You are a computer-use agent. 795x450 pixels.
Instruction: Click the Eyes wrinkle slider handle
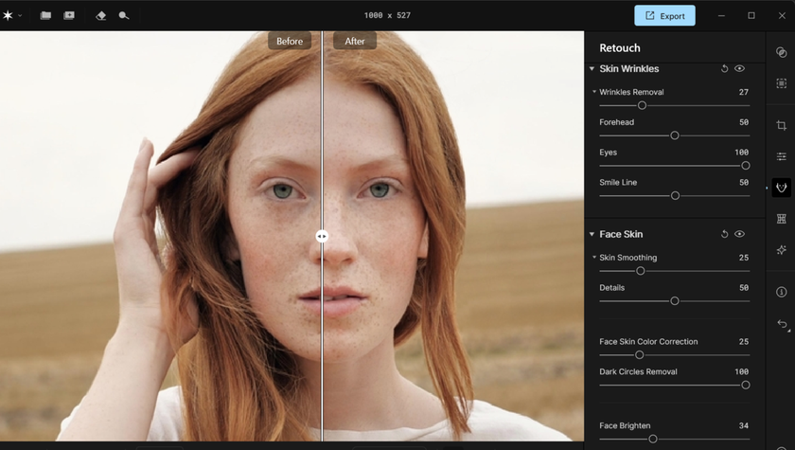click(746, 166)
